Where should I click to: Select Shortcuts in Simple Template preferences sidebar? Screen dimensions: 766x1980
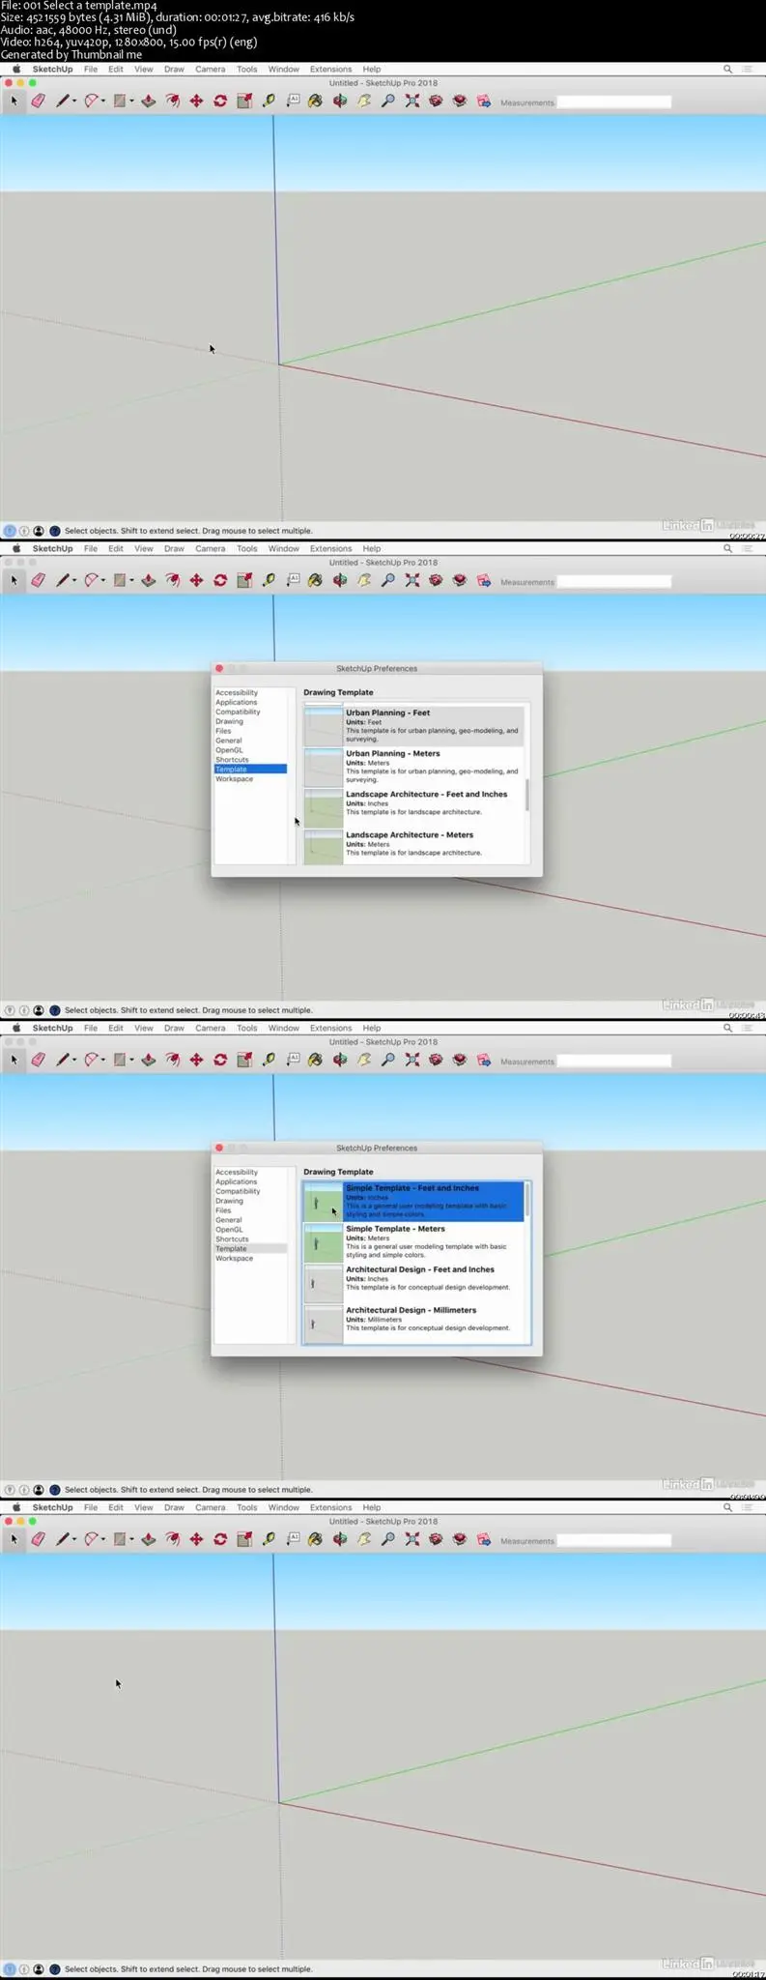point(232,1239)
